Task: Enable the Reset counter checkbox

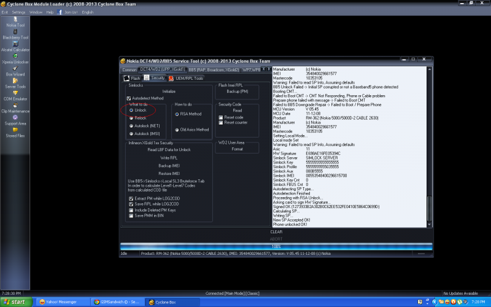Action: point(220,123)
